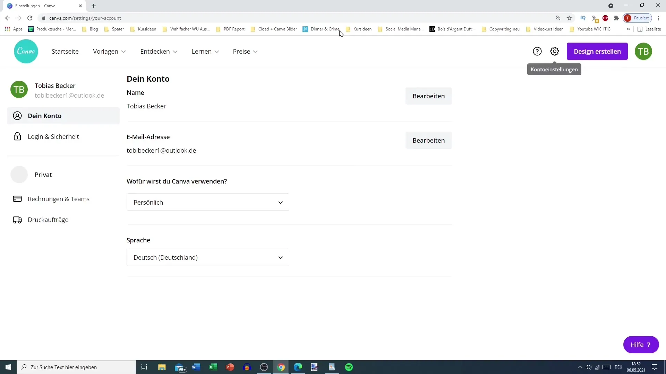Open Task View in taskbar
The width and height of the screenshot is (666, 374).
point(144,367)
